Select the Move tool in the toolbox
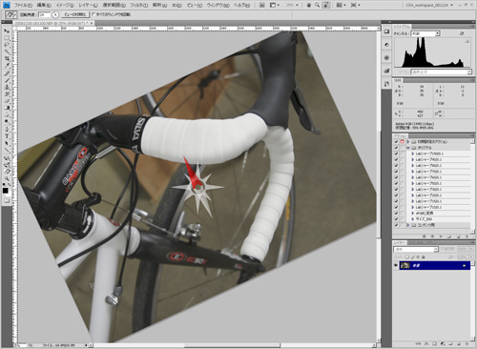The width and height of the screenshot is (477, 349). (7, 31)
